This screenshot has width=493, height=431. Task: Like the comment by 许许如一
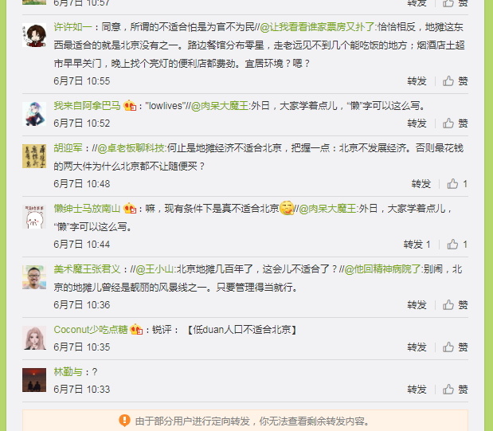click(x=456, y=81)
